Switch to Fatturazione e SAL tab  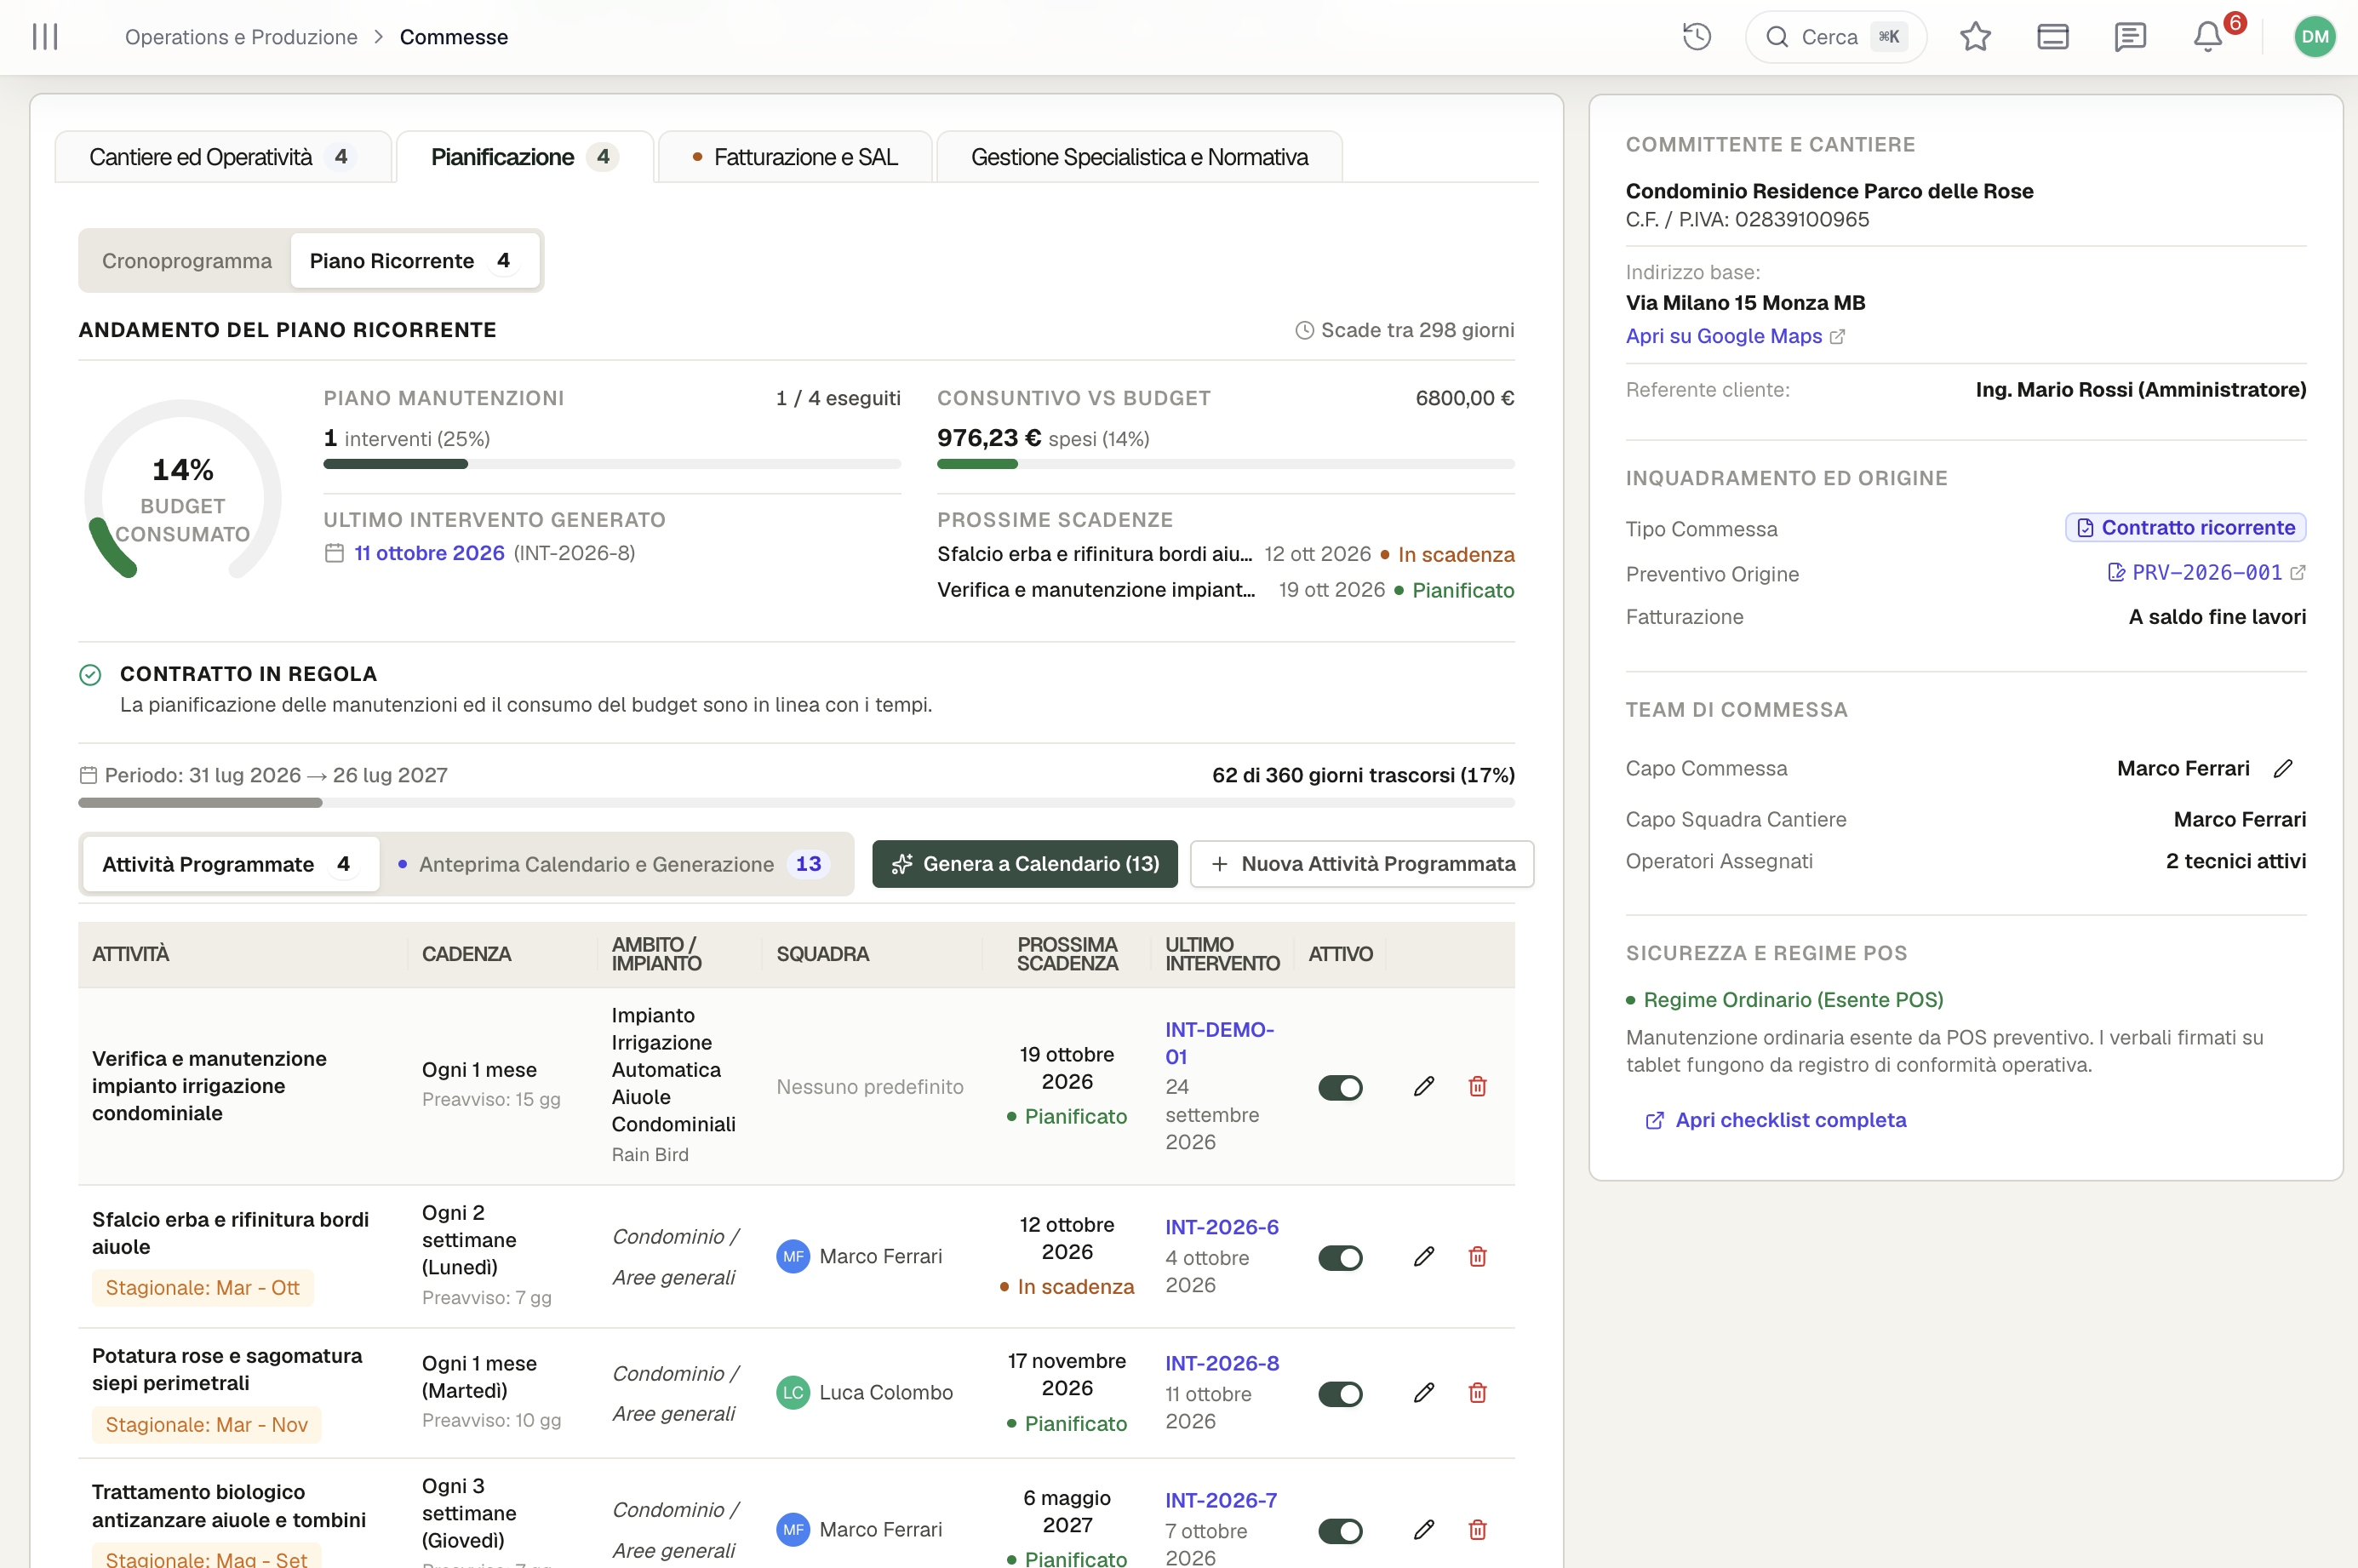795,157
